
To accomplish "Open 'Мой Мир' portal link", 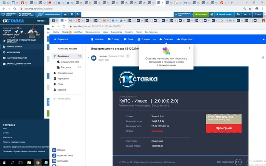I will (78, 32).
